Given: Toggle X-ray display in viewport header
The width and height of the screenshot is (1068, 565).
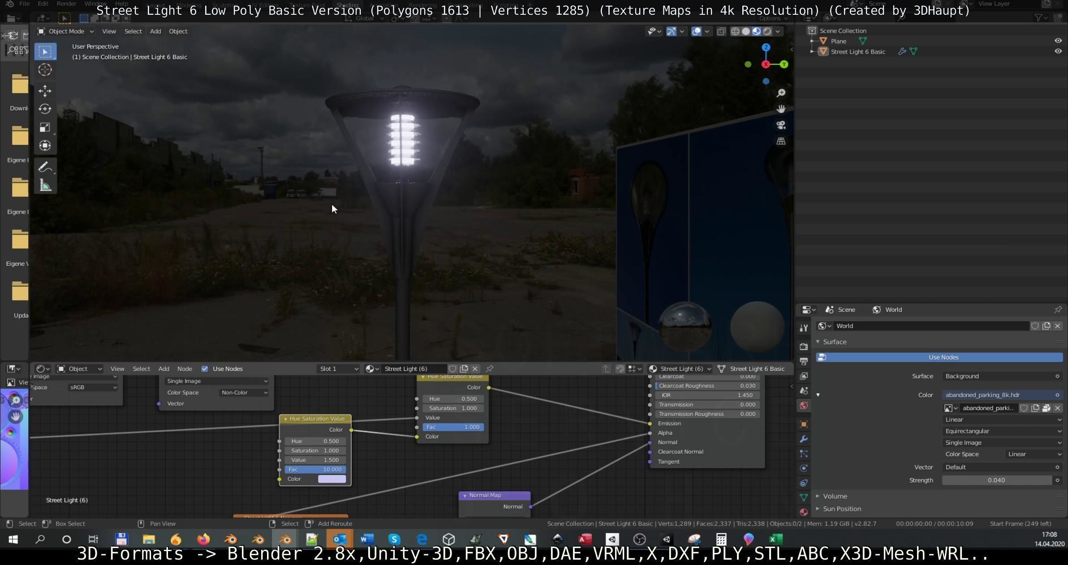Looking at the screenshot, I should (x=721, y=31).
